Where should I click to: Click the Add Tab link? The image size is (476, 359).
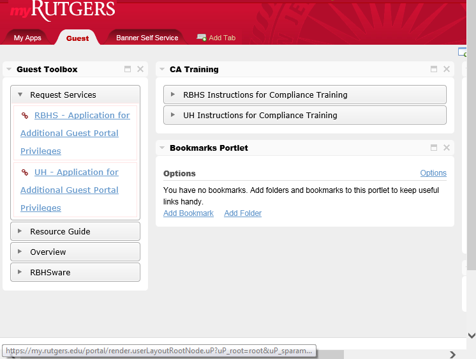pyautogui.click(x=222, y=38)
